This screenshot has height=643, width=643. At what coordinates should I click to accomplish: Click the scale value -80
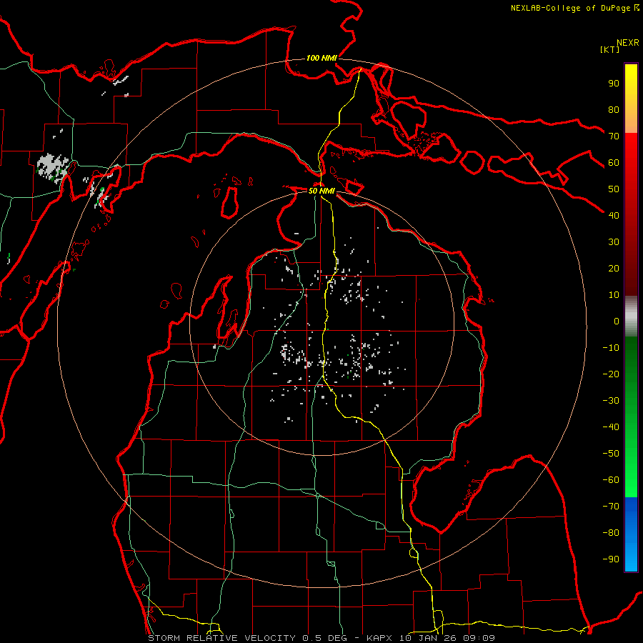click(611, 533)
